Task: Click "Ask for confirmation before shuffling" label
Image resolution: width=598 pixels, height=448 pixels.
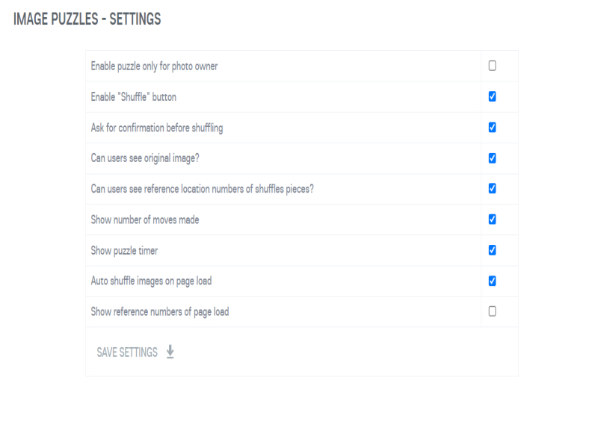Action: (156, 128)
